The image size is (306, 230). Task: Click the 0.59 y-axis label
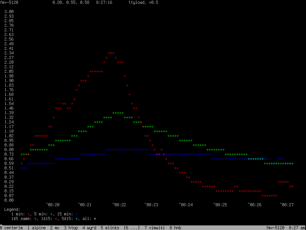tap(9, 164)
